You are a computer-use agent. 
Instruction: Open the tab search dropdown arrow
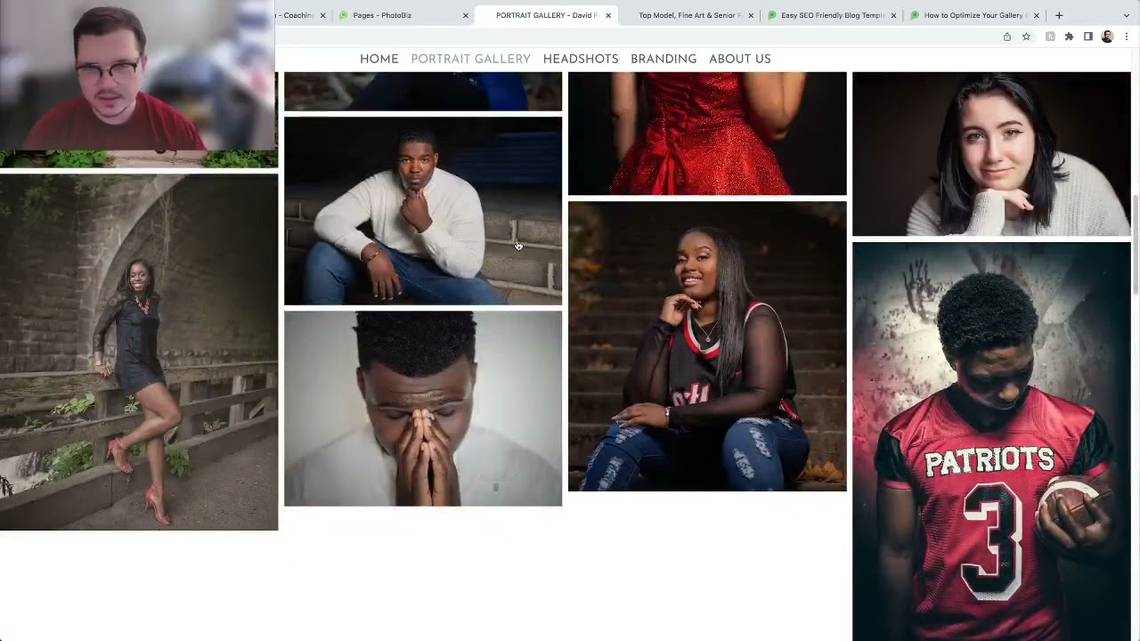point(1128,15)
